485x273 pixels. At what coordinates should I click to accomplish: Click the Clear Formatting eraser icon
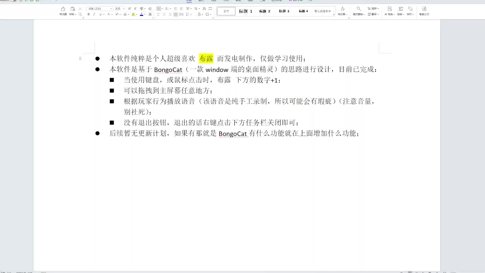click(x=150, y=9)
